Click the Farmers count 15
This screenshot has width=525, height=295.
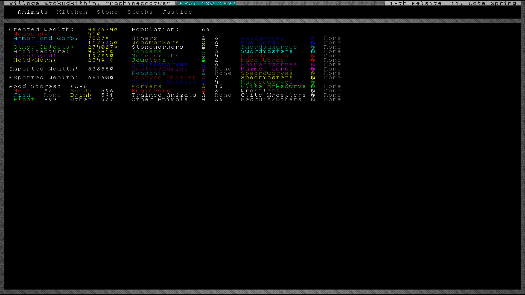219,86
